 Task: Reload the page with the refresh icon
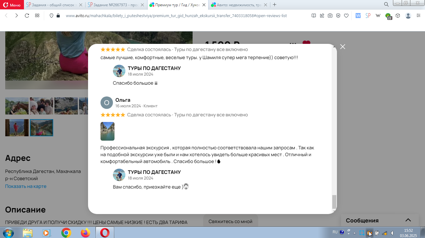click(x=27, y=16)
